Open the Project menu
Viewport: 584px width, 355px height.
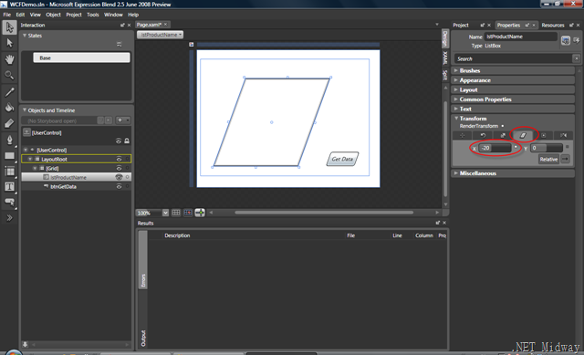(x=73, y=15)
